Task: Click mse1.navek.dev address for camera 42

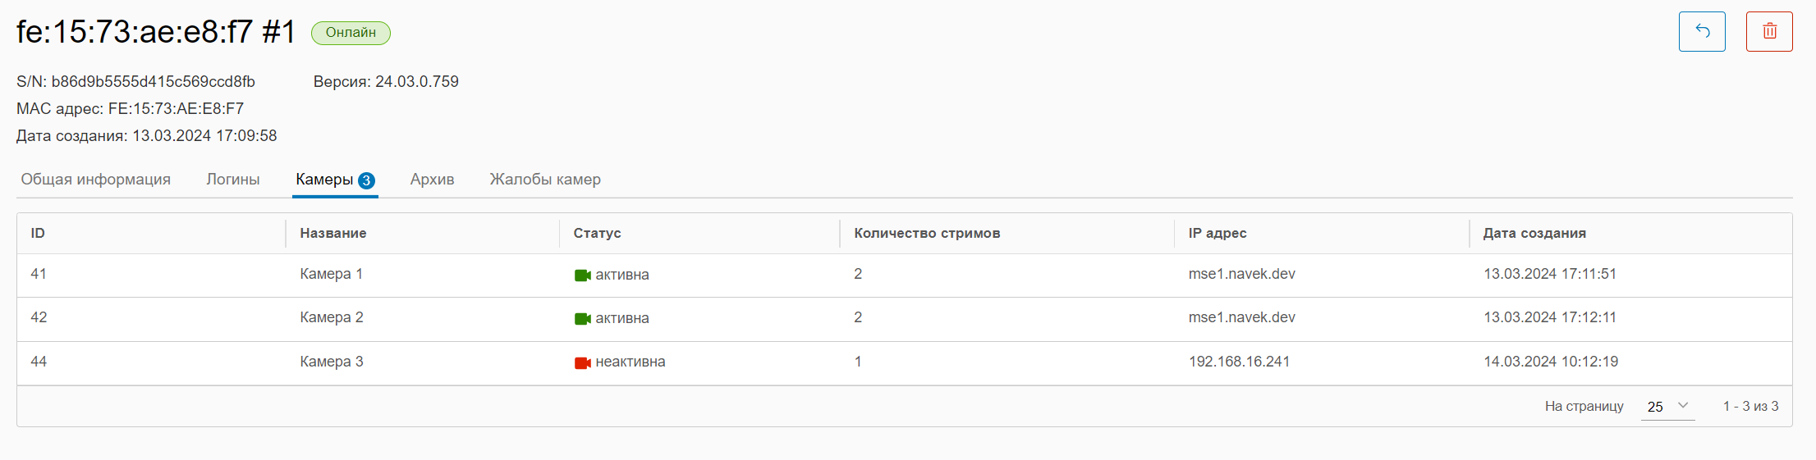Action: tap(1241, 317)
